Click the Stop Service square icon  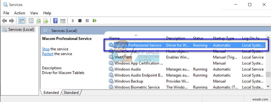[x=80, y=21]
